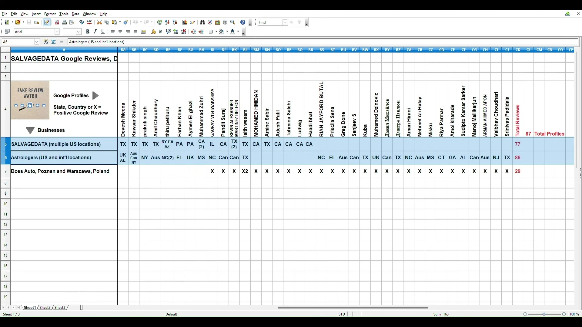The width and height of the screenshot is (582, 327).
Task: Sort ascending
Action: (167, 22)
